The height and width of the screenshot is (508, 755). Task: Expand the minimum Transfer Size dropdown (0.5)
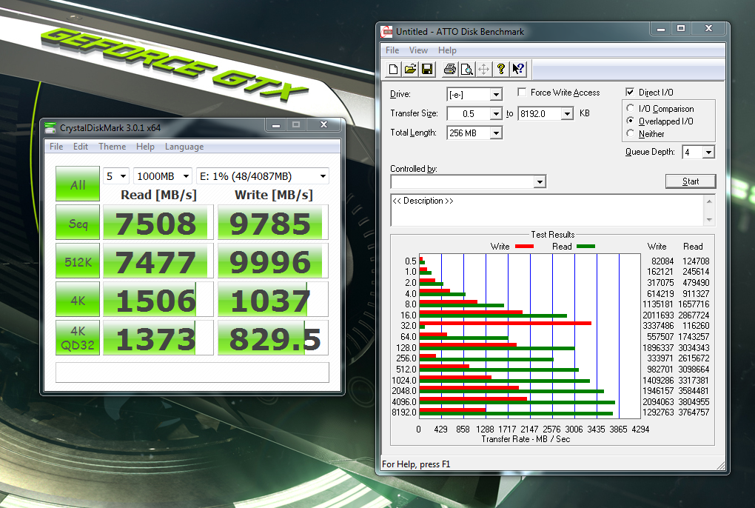coord(496,113)
